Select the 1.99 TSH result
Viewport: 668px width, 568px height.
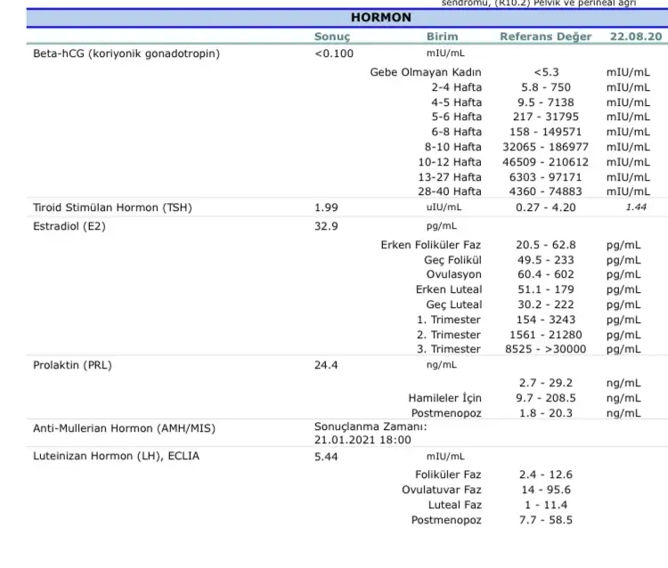pos(326,207)
